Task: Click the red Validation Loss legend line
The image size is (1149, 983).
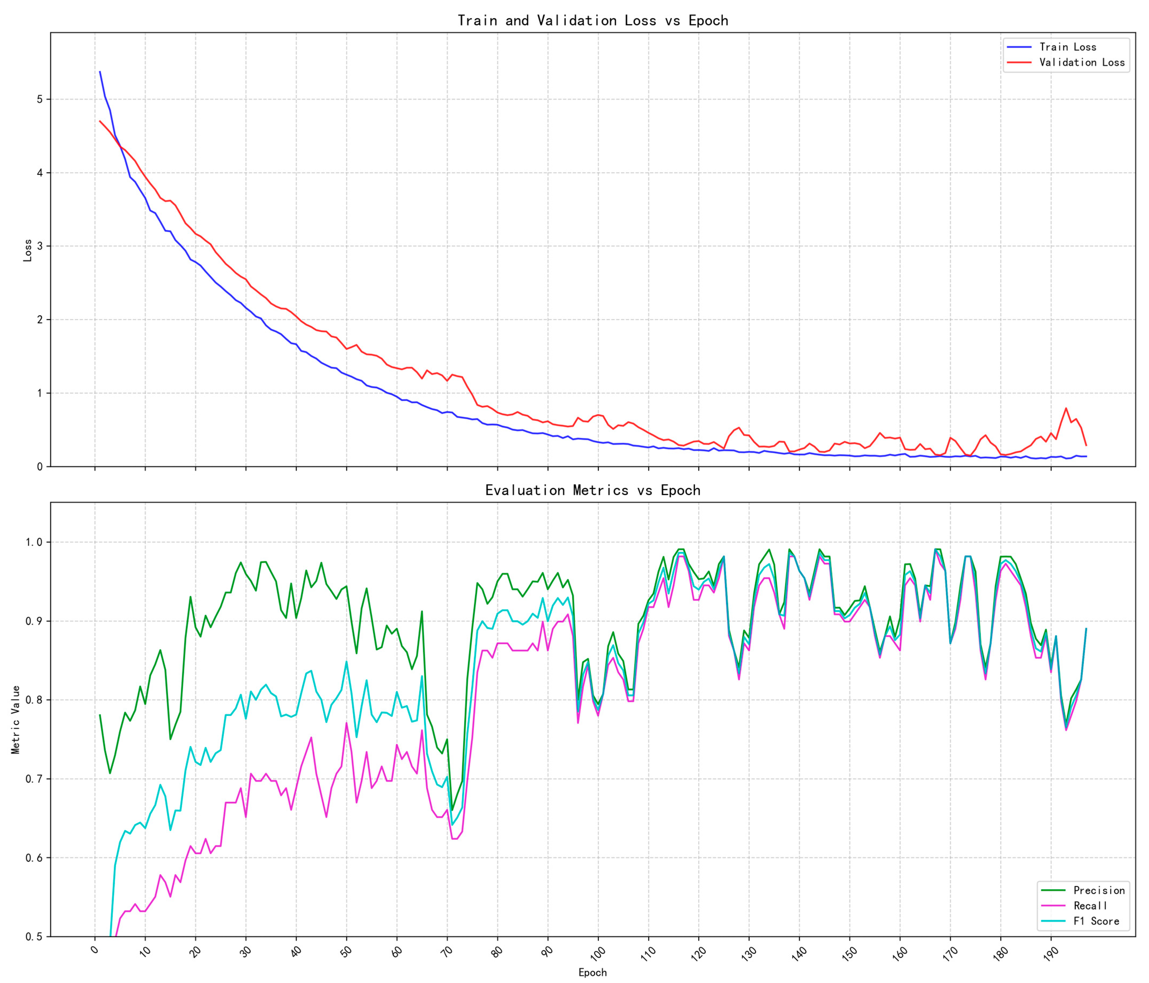Action: pyautogui.click(x=1019, y=63)
